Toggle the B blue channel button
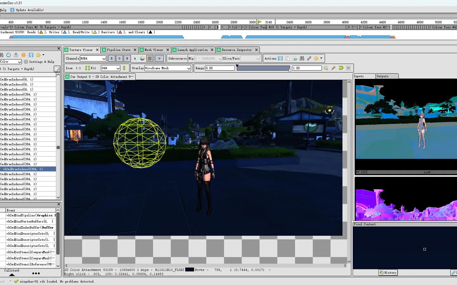Screen dimensions: 457x285 (x=127, y=59)
